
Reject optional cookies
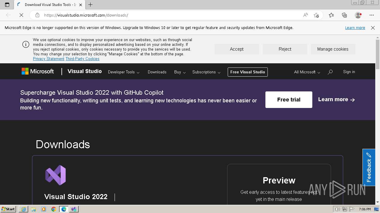pyautogui.click(x=285, y=49)
